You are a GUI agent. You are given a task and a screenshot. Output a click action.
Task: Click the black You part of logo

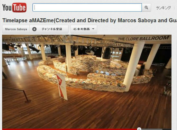coord(7,8)
